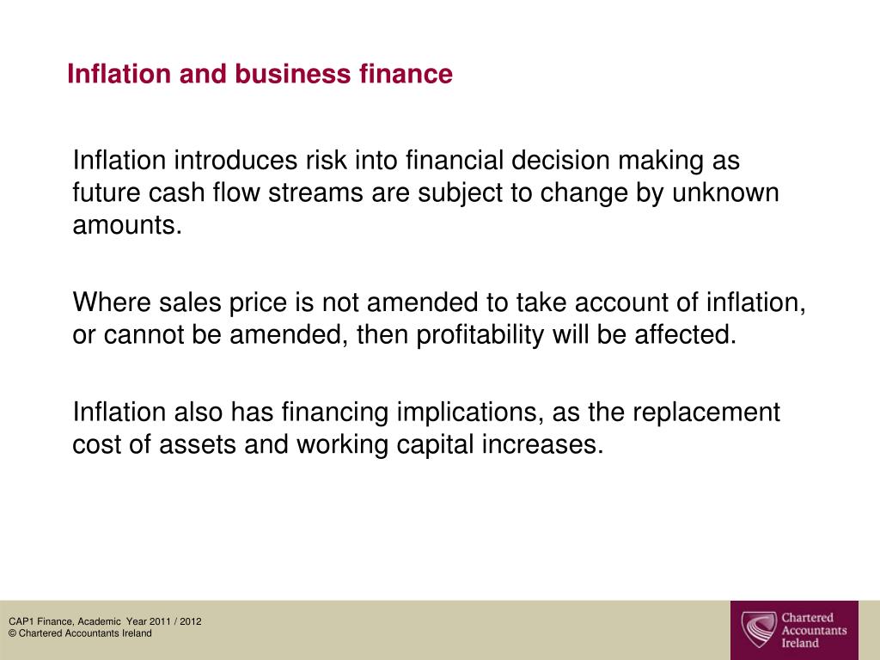This screenshot has height=660, width=880.
Task: Click the word 'affected.' in the second paragraph
Action: pyautogui.click(x=685, y=334)
